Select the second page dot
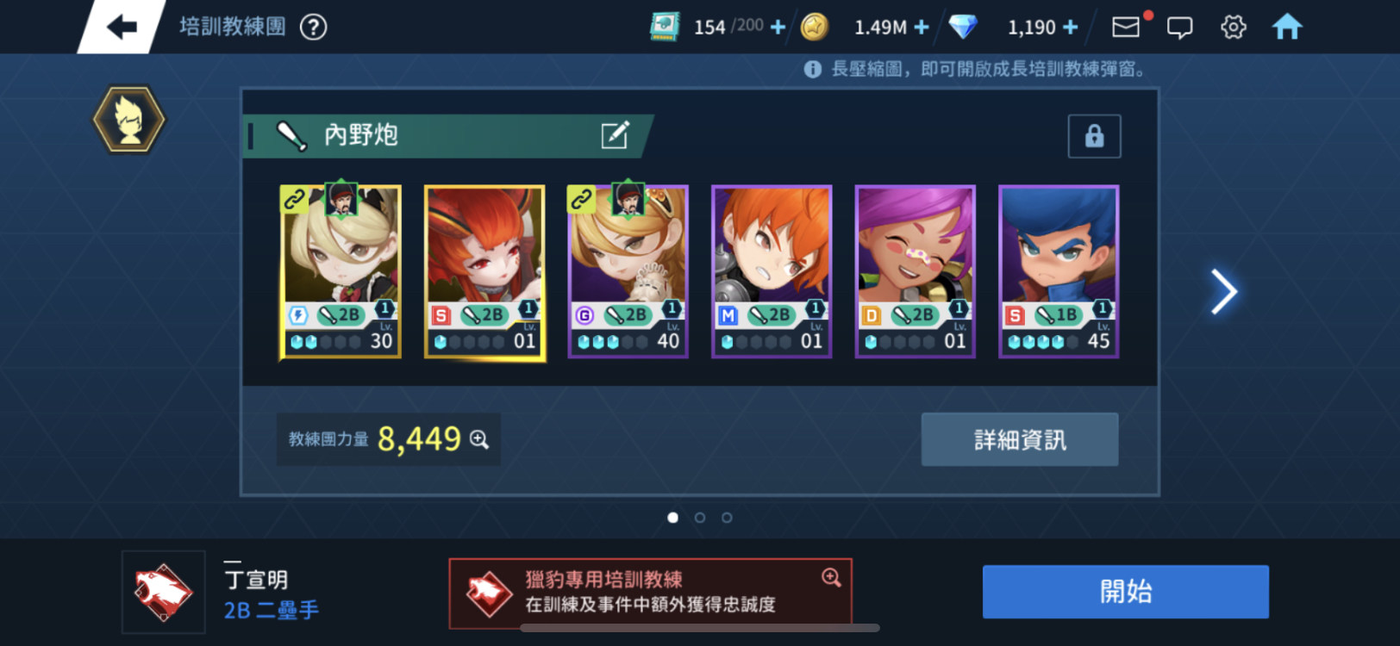This screenshot has height=646, width=1400. [x=700, y=518]
